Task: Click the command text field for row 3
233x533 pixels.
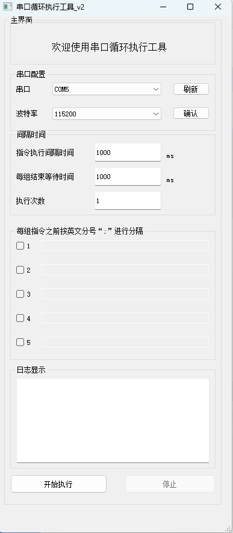Action: 125,294
